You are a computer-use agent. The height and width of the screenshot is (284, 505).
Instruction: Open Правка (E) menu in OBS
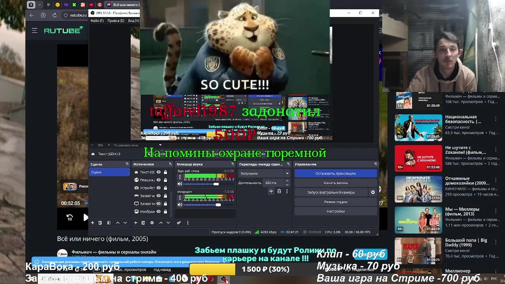pos(116,21)
